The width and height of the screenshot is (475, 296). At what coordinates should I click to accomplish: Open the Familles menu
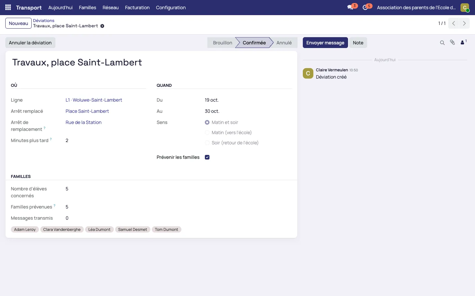point(87,8)
